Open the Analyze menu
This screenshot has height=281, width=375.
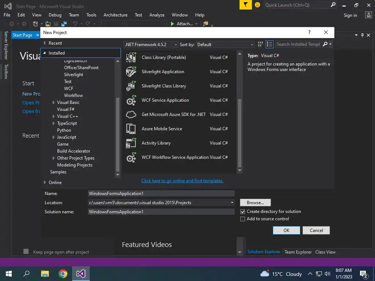(x=157, y=15)
